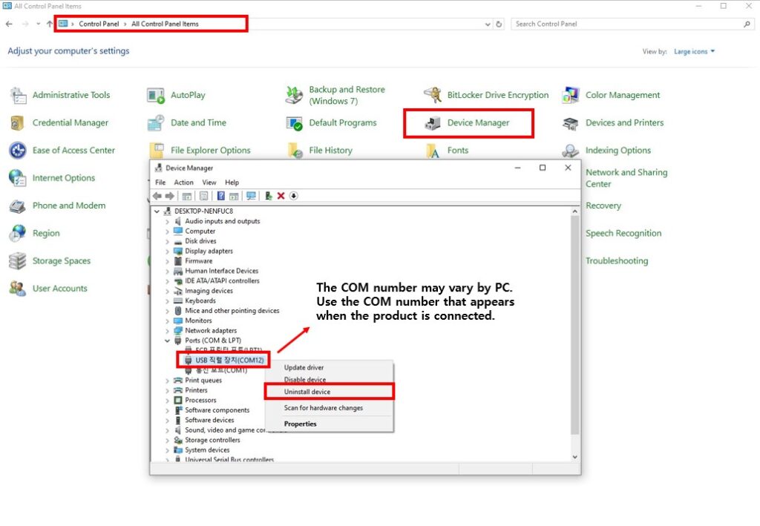The width and height of the screenshot is (760, 526).
Task: Collapse the Ports (COM & LPT) tree node
Action: point(167,341)
